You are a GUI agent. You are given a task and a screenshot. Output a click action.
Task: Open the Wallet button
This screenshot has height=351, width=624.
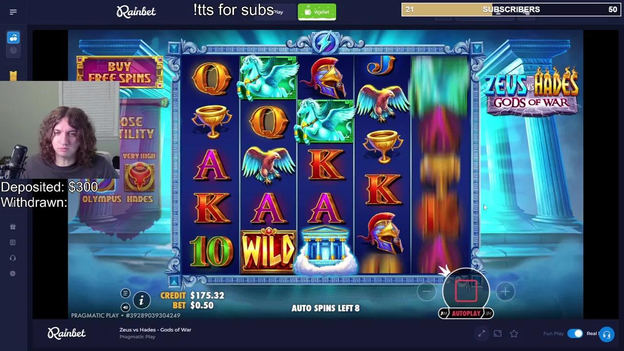pyautogui.click(x=317, y=12)
